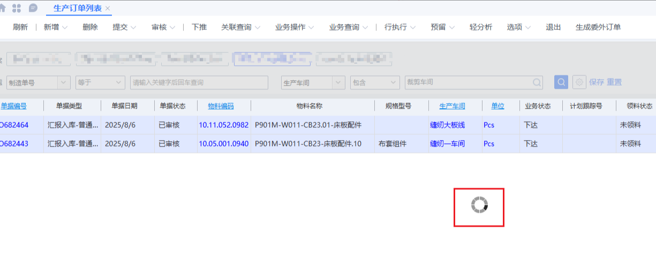Sort by 单据编号 column header

click(x=13, y=106)
